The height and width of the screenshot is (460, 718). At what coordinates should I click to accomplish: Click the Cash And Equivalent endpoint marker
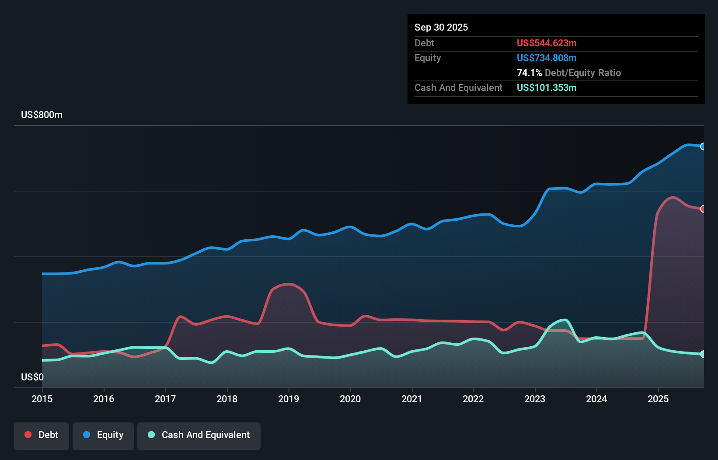[703, 354]
